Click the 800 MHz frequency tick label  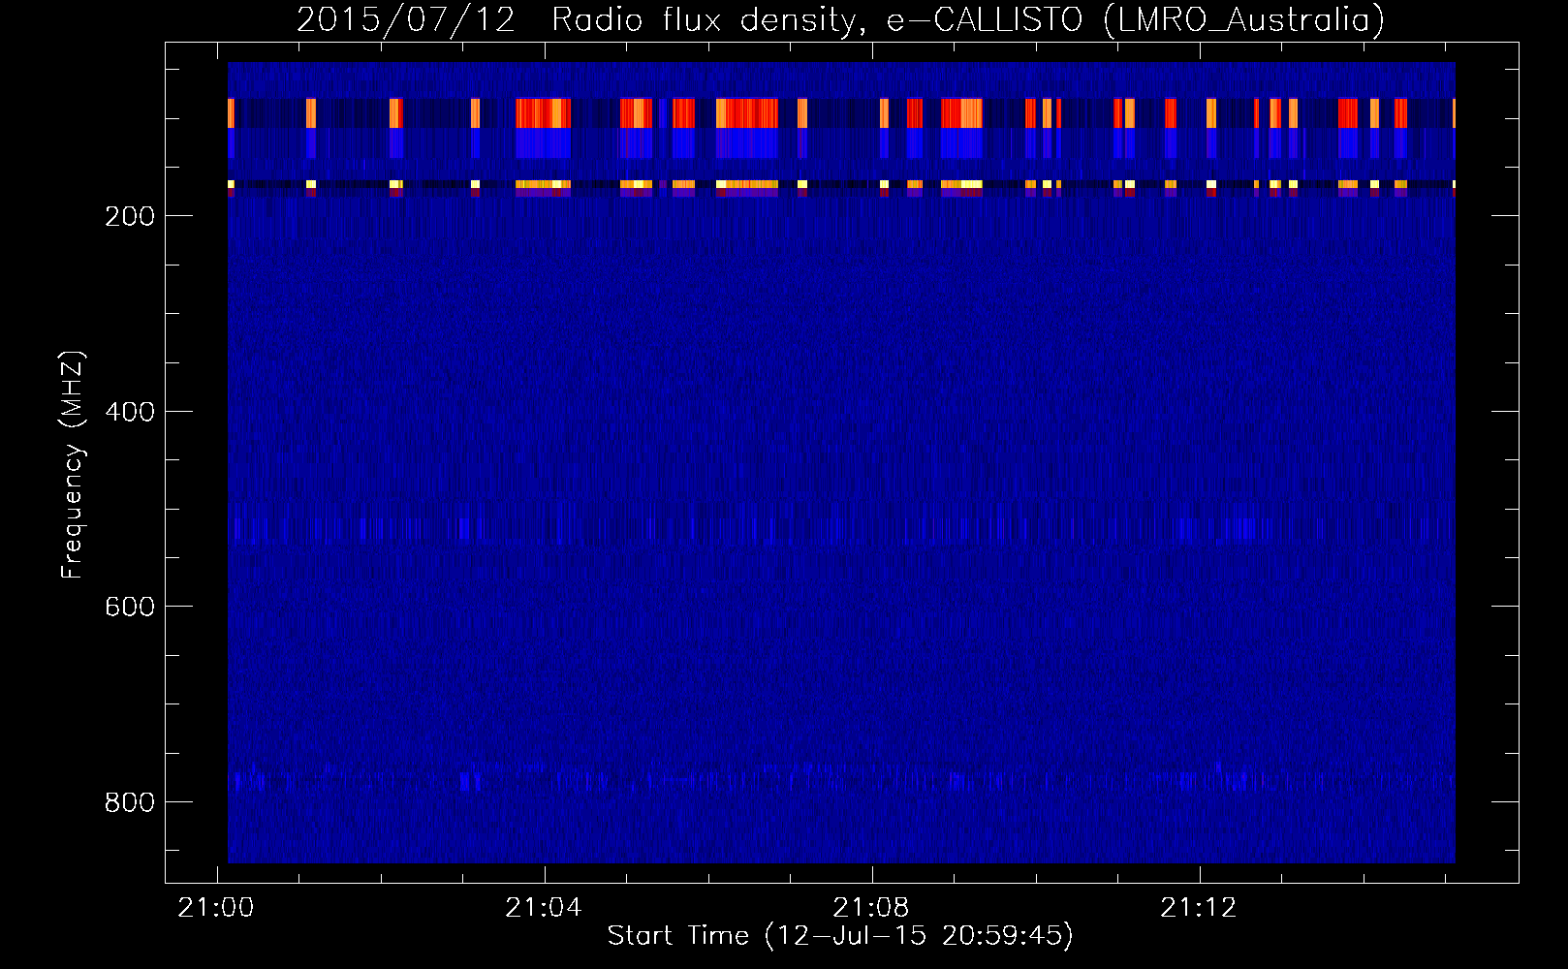(x=130, y=802)
